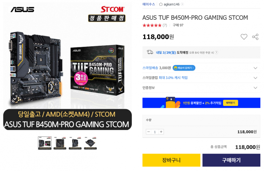Click the 혜택받기 button on the banner
This screenshot has height=171, width=264.
(x=230, y=103)
